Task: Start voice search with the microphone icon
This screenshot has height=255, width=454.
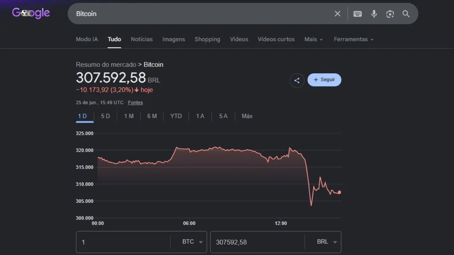Action: [x=374, y=14]
